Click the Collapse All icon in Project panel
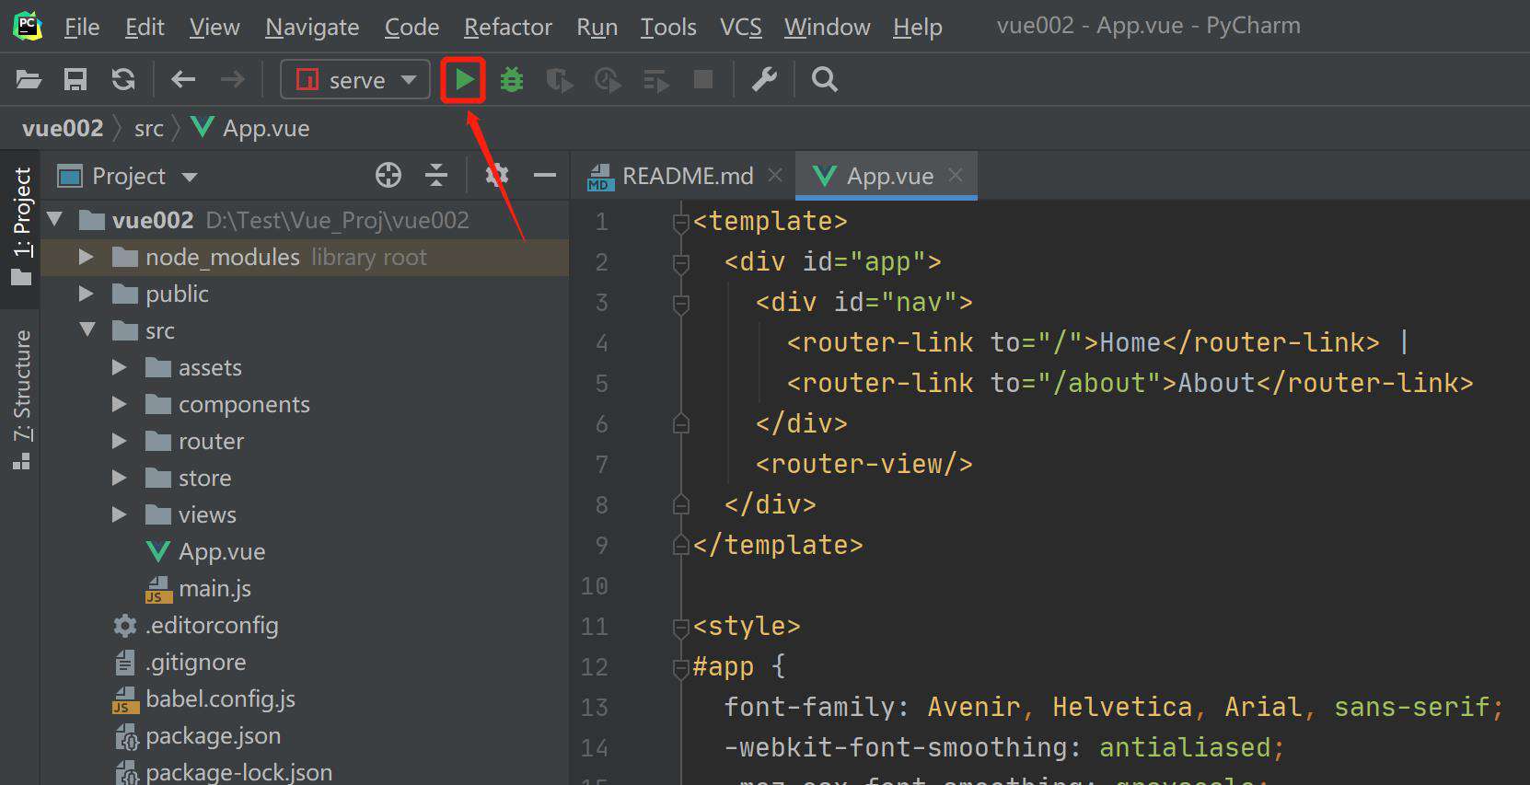Viewport: 1530px width, 785px height. pyautogui.click(x=436, y=175)
